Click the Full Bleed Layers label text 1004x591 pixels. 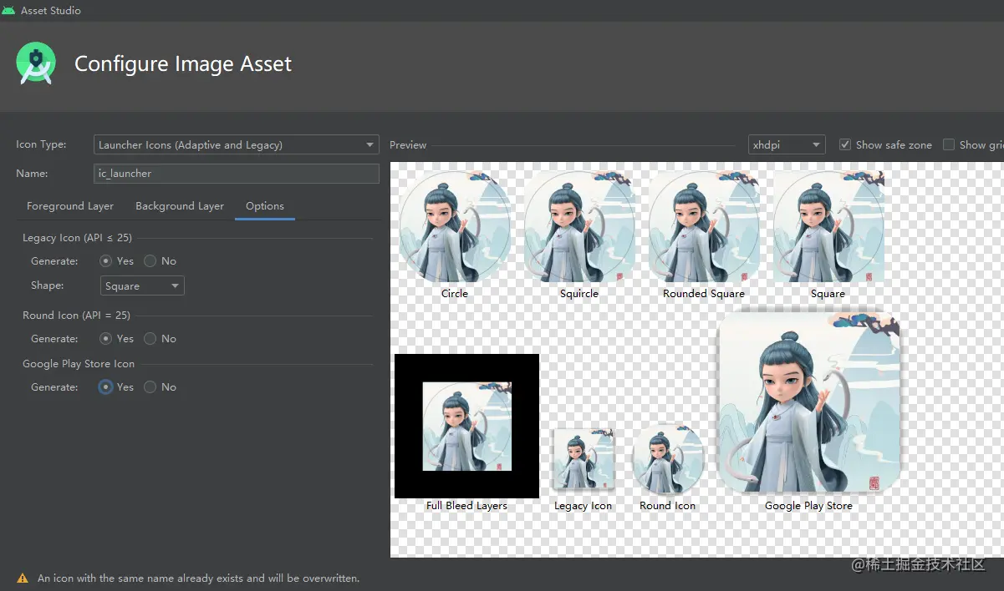[x=466, y=506]
